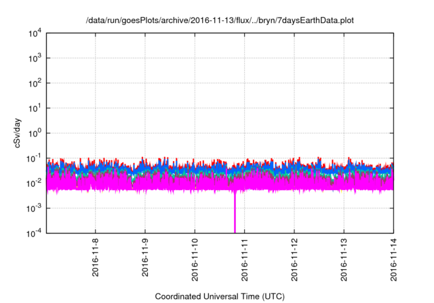The image size is (434, 303).
Task: Click the 2016-11-9 date tick label
Action: (x=145, y=258)
